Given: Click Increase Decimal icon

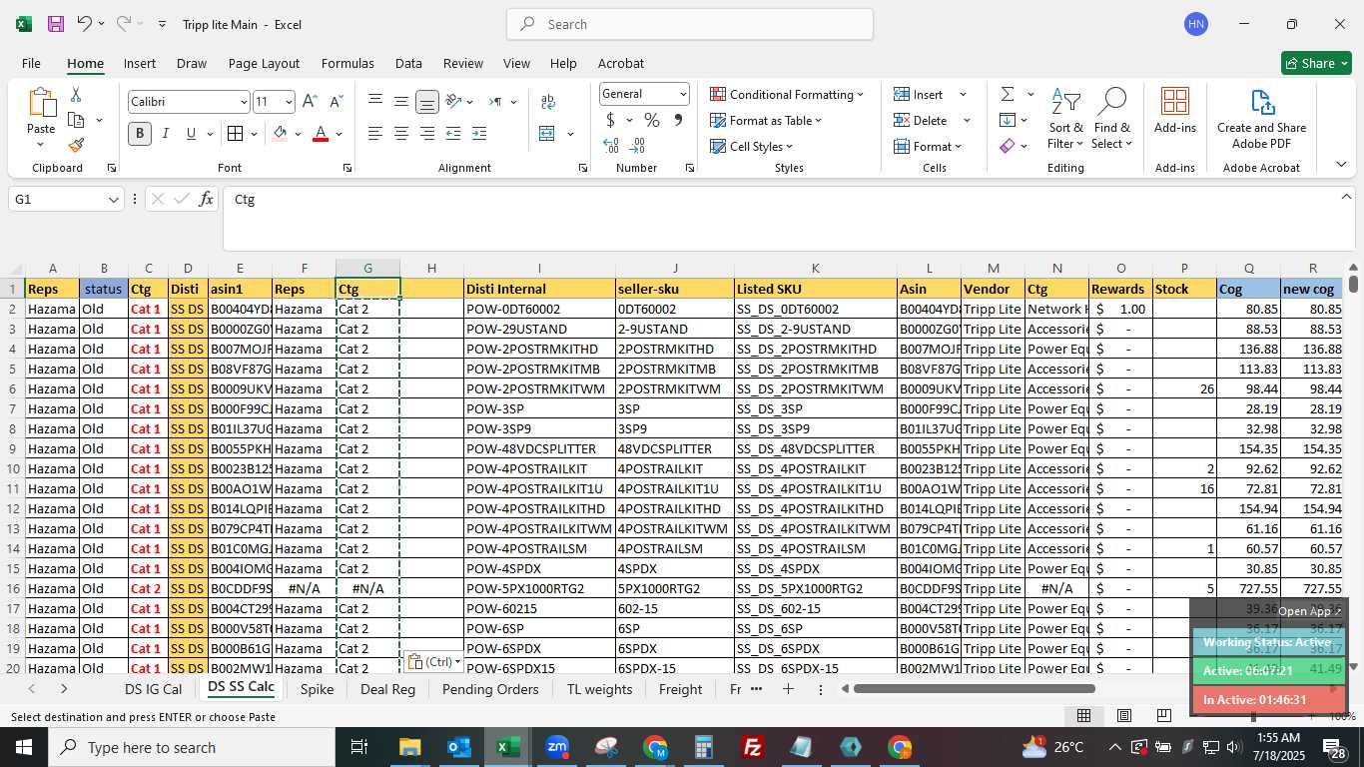Looking at the screenshot, I should (x=611, y=146).
